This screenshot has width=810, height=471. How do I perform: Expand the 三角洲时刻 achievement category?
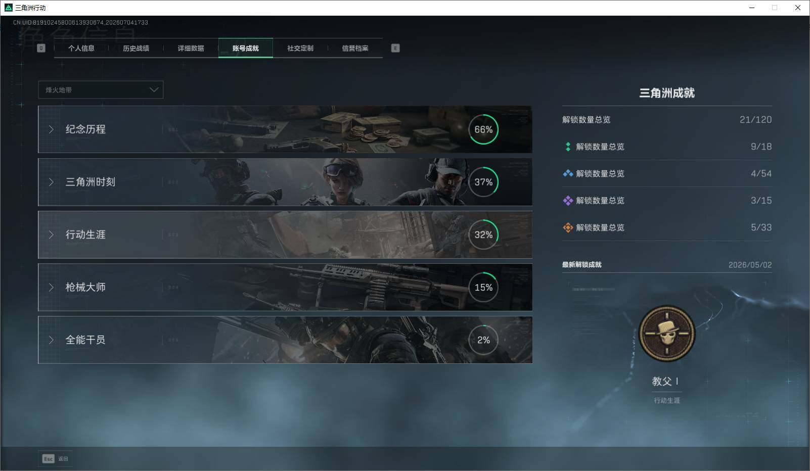click(285, 182)
